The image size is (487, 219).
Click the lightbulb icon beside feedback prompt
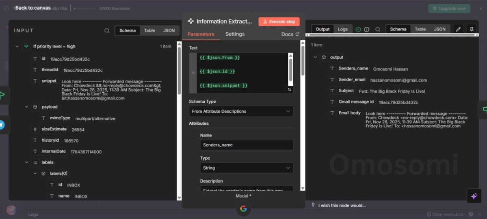[313, 205]
